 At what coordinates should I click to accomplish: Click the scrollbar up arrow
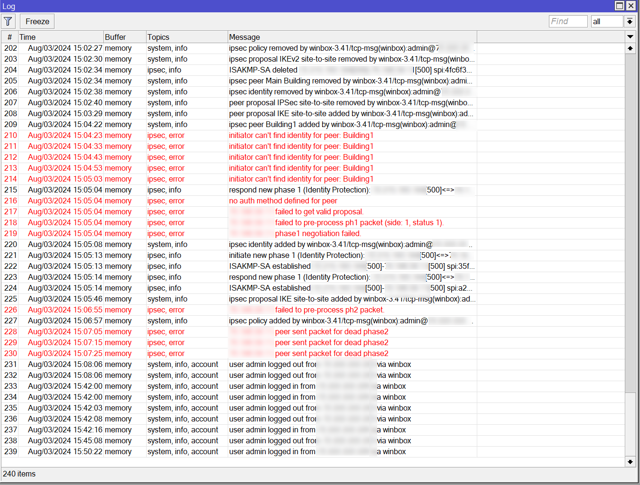[x=630, y=48]
